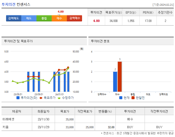
Task: Click the red 한달전 bar labeled 3
Action: (120, 77)
